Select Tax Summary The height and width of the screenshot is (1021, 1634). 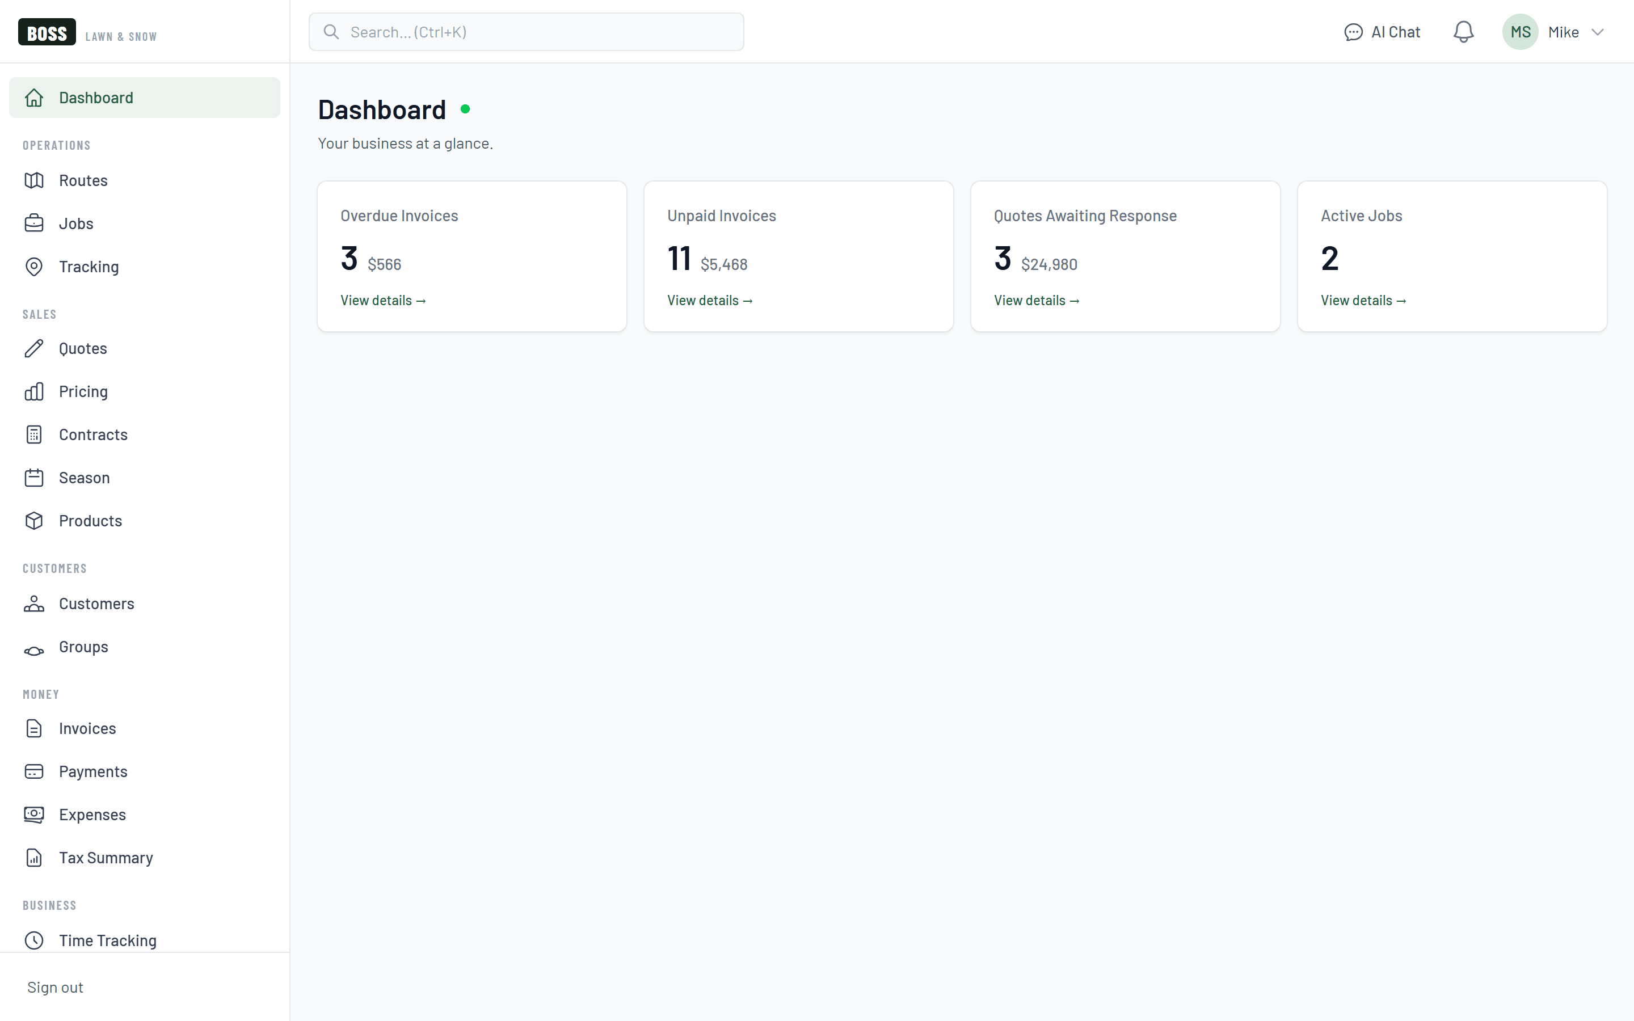(145, 858)
